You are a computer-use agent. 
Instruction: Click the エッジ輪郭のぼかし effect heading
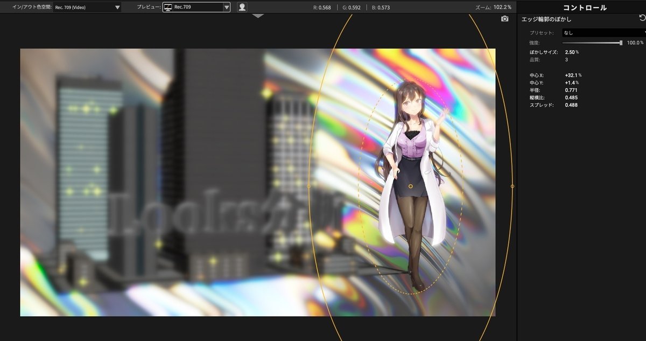pyautogui.click(x=546, y=19)
